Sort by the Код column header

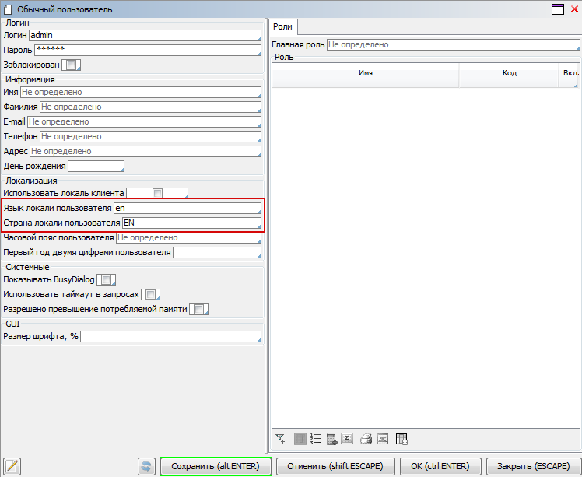510,72
